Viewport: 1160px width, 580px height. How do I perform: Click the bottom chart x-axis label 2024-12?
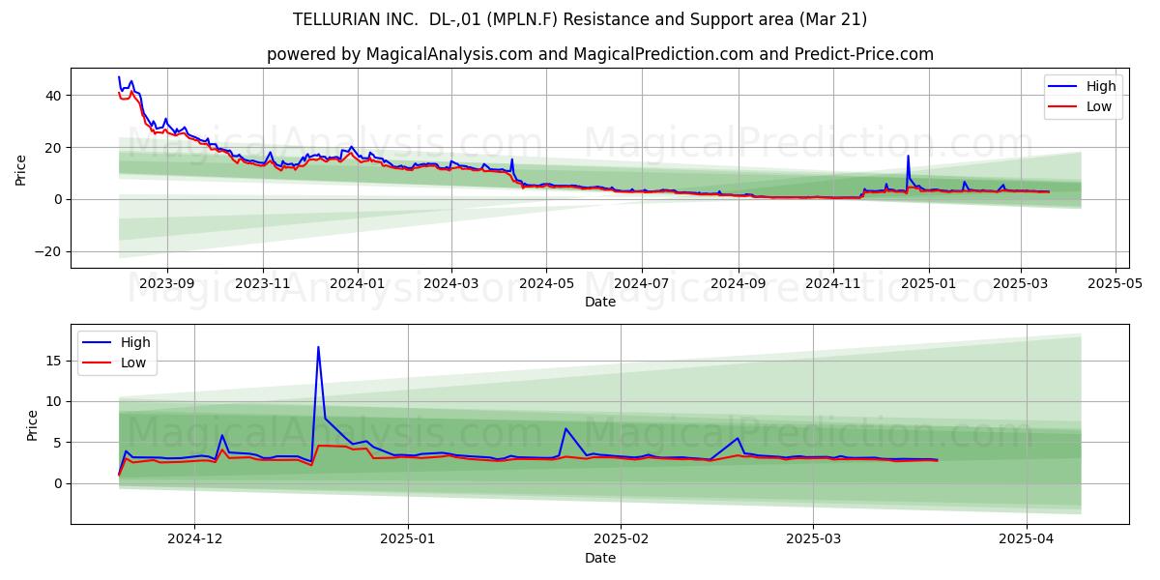[194, 539]
